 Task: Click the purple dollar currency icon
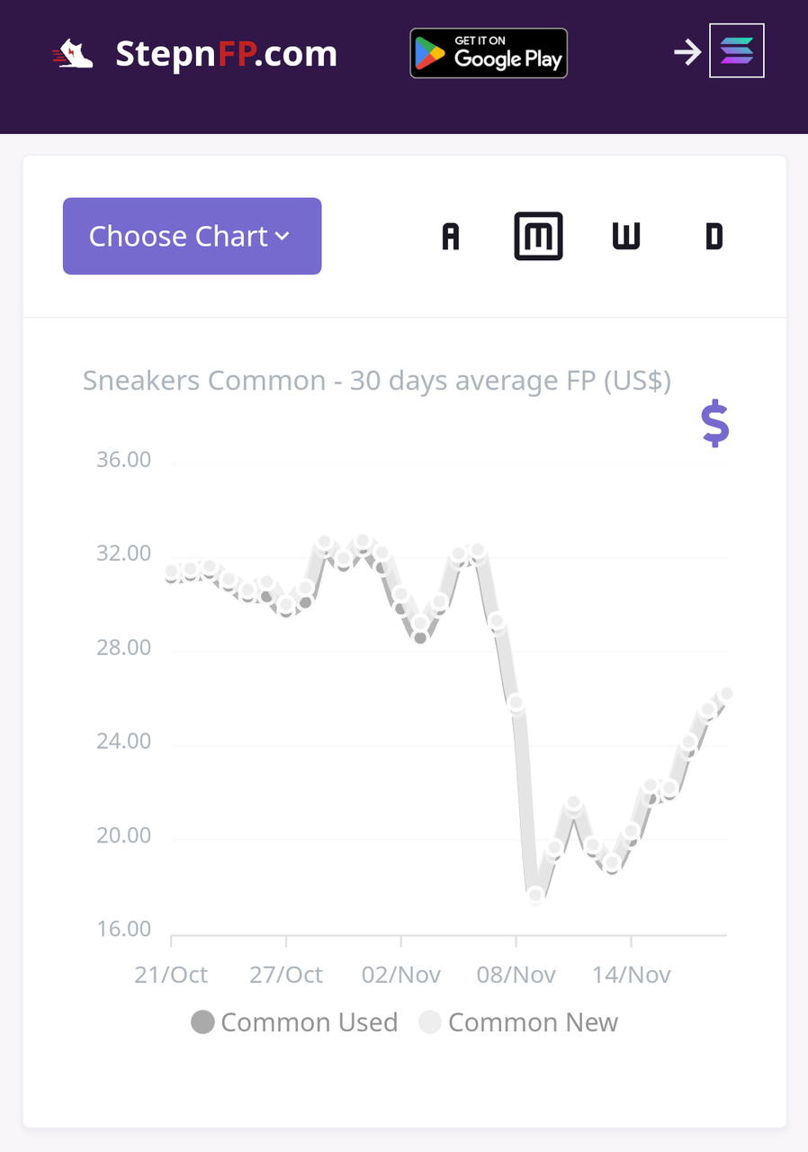coord(715,425)
